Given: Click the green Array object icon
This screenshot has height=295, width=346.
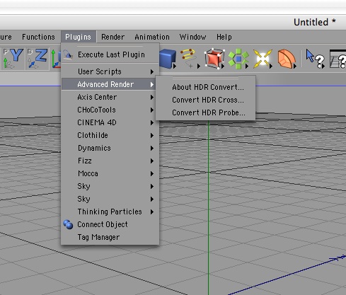Looking at the screenshot, I should [238, 59].
